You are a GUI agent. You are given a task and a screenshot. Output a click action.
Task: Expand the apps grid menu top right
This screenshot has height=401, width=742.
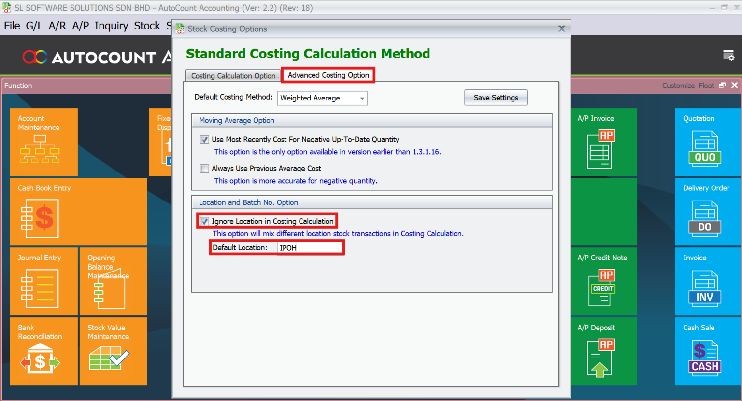click(729, 55)
